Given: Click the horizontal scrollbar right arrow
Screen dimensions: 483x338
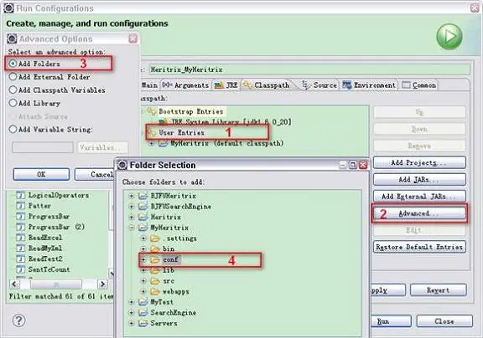Looking at the screenshot, I should coord(102,284).
